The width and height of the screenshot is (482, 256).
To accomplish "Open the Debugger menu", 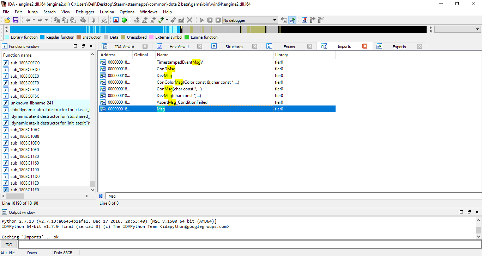I will point(85,12).
